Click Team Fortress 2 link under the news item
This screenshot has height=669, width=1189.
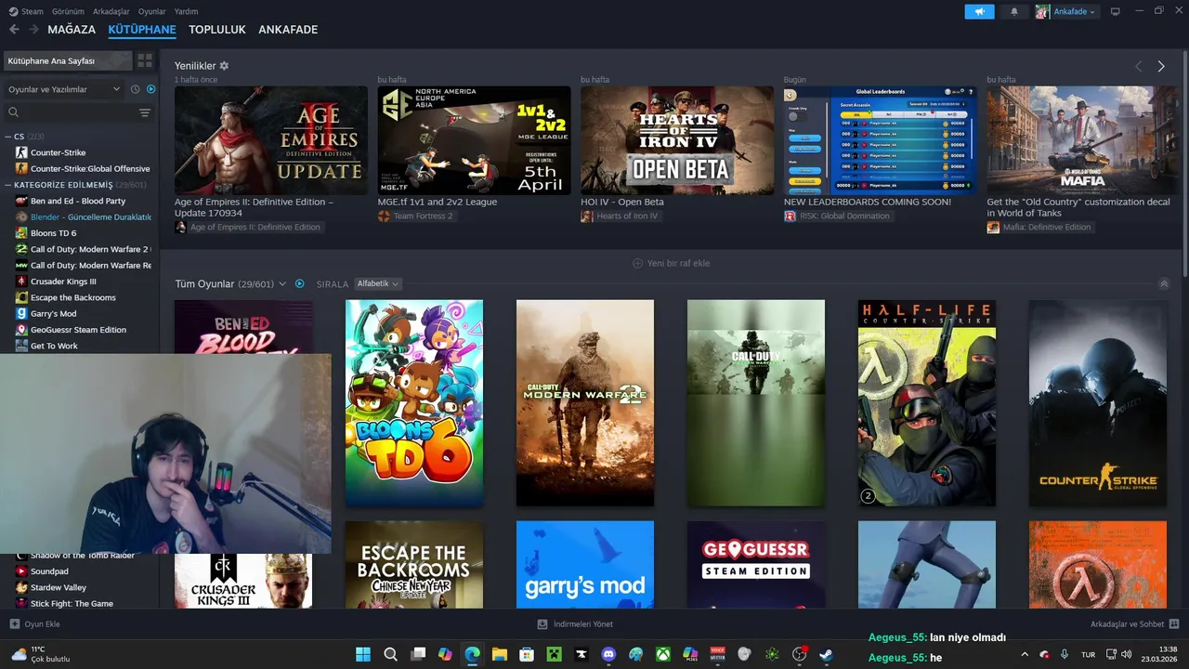423,216
